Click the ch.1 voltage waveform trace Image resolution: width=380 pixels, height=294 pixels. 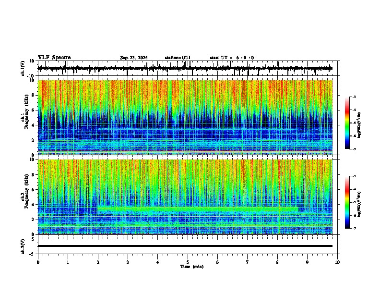(185, 68)
